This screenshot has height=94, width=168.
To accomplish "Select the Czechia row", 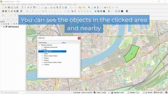I will 46,64.
